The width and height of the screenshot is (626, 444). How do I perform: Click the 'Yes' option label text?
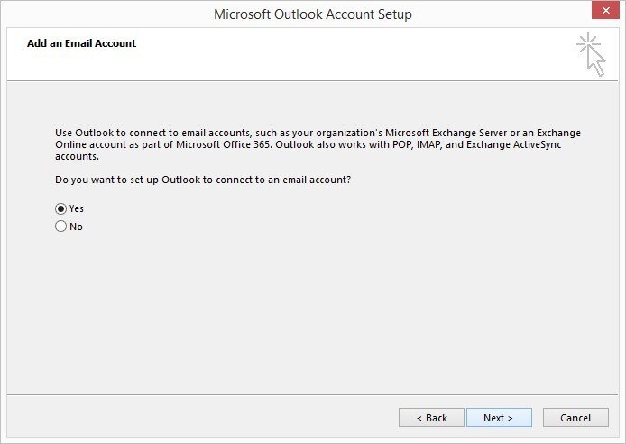(x=77, y=208)
